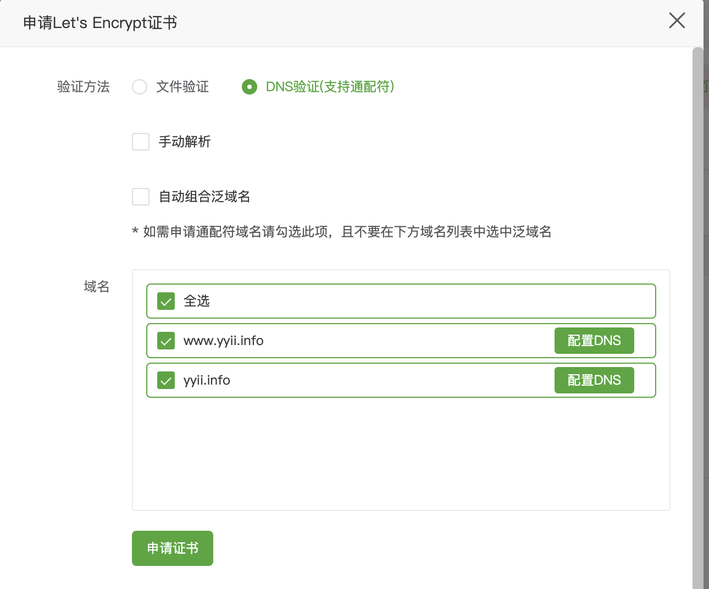Click the dialog's vertical scrollbar
Viewport: 709px width, 589px height.
pyautogui.click(x=697, y=319)
